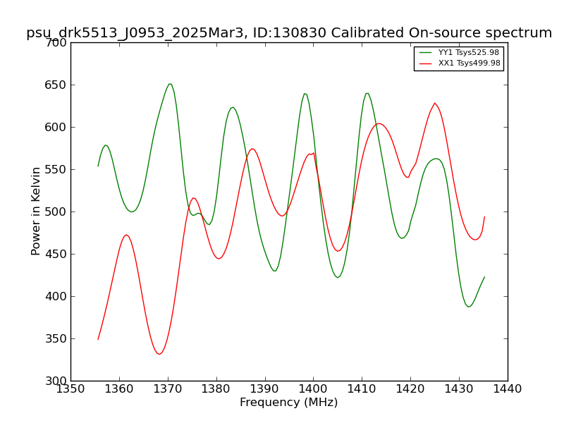Click the 1440 x-axis tick label
The width and height of the screenshot is (564, 423).
point(508,389)
